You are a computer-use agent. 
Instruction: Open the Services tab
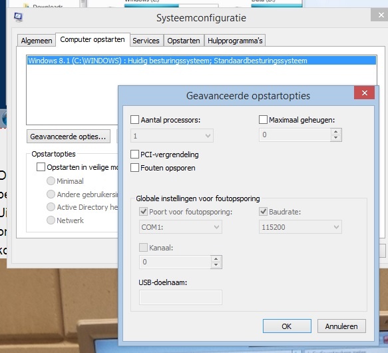pos(146,41)
